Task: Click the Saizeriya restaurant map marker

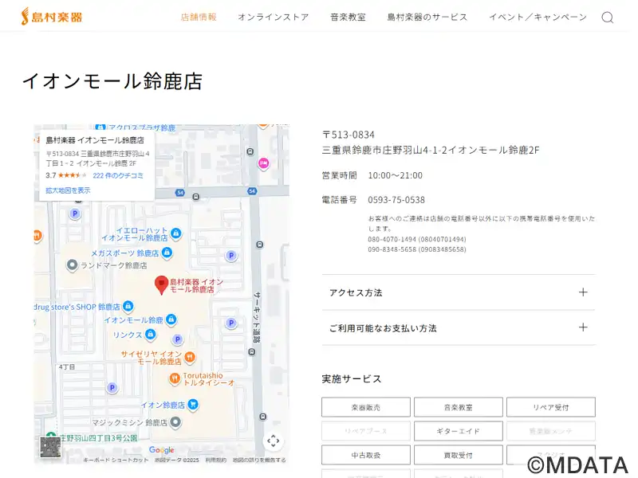Action: pos(189,357)
